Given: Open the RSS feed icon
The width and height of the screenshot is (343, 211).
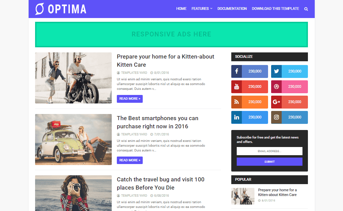Looking at the screenshot, I should tap(236, 102).
